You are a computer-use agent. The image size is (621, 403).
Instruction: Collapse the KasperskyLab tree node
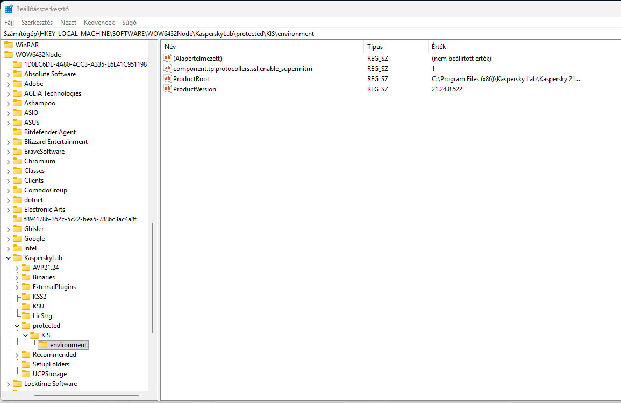pyautogui.click(x=8, y=258)
